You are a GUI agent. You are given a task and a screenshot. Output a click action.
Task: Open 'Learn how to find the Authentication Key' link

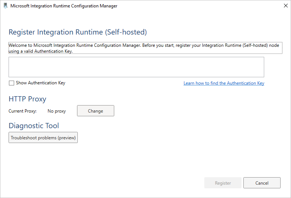pyautogui.click(x=224, y=83)
